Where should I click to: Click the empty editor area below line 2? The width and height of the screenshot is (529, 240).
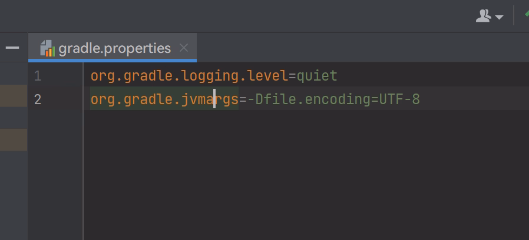pos(306,175)
